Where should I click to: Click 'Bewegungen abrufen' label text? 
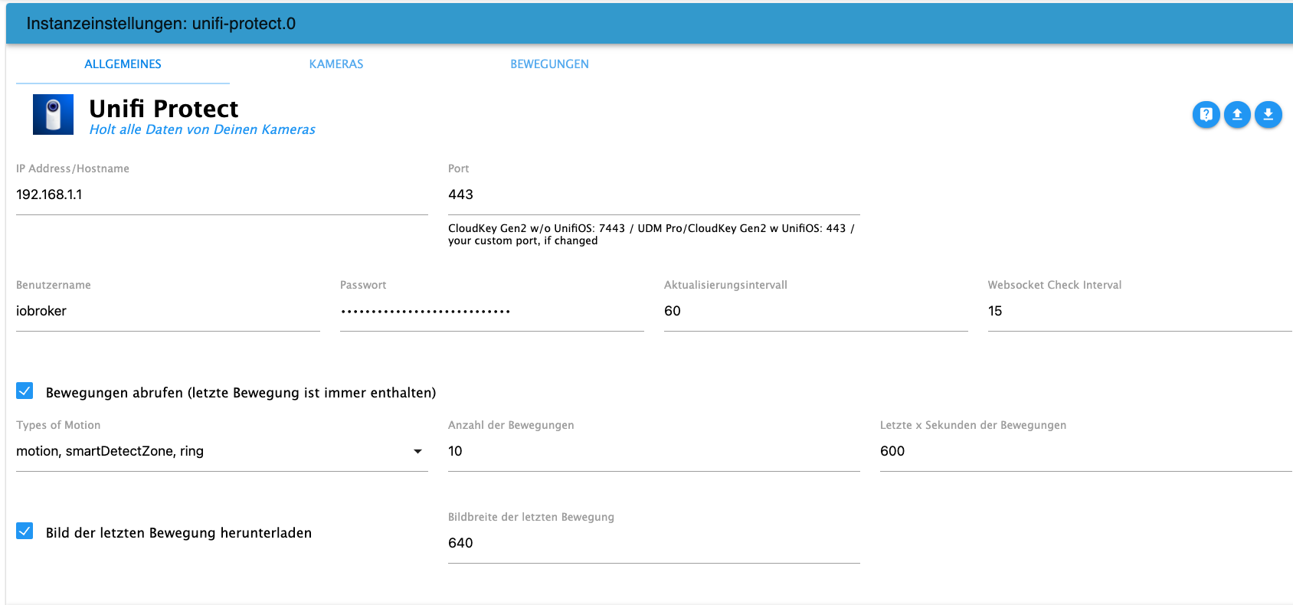(x=241, y=393)
